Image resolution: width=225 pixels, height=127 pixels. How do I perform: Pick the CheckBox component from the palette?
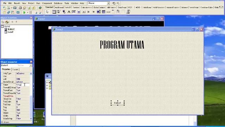point(89,12)
